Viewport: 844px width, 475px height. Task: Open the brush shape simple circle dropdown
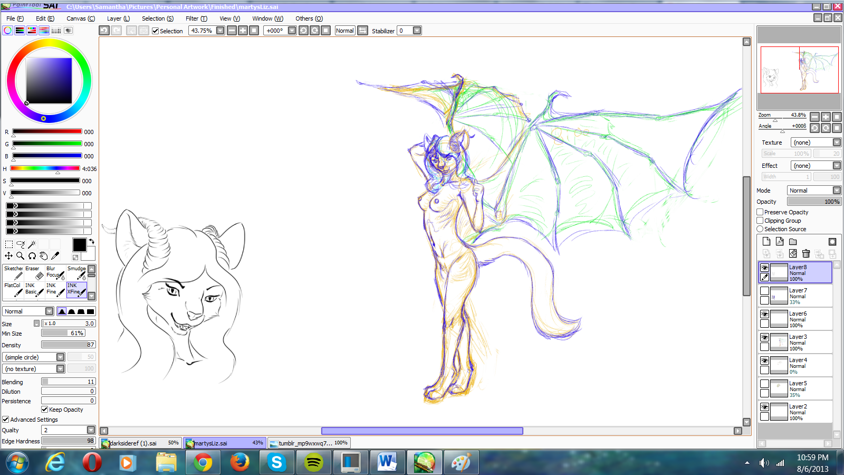click(x=60, y=357)
